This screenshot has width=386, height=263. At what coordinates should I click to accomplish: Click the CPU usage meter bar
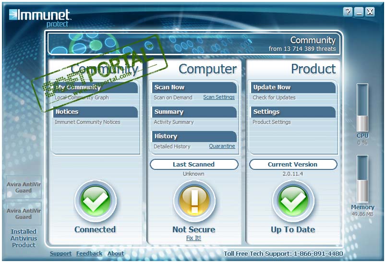tap(362, 108)
